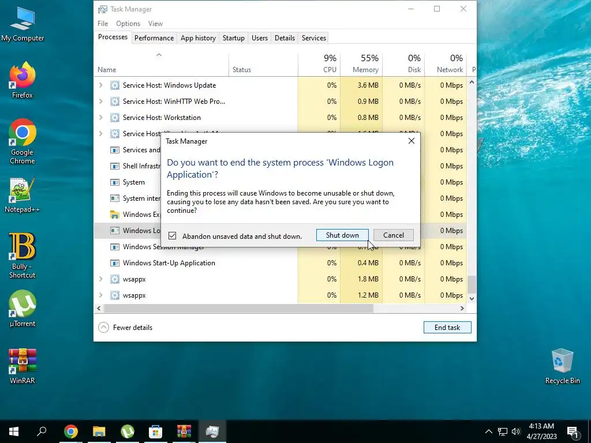Open the Options menu
The height and width of the screenshot is (443, 591).
click(x=128, y=23)
